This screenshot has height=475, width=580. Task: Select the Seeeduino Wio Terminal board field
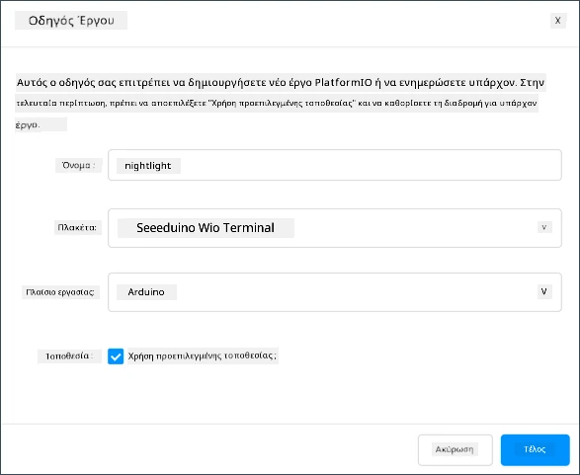click(x=334, y=228)
